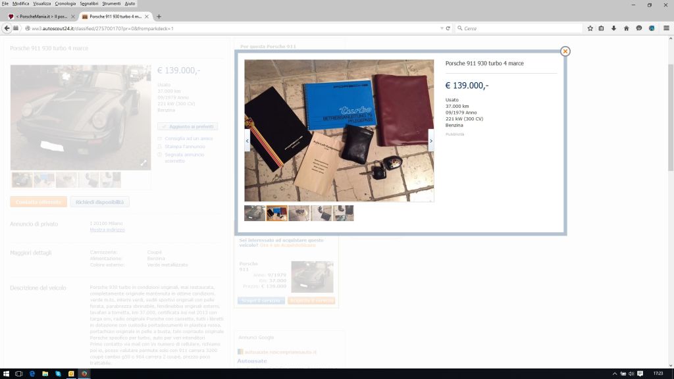Image resolution: width=674 pixels, height=379 pixels.
Task: Go to the browser home page
Action: click(627, 28)
